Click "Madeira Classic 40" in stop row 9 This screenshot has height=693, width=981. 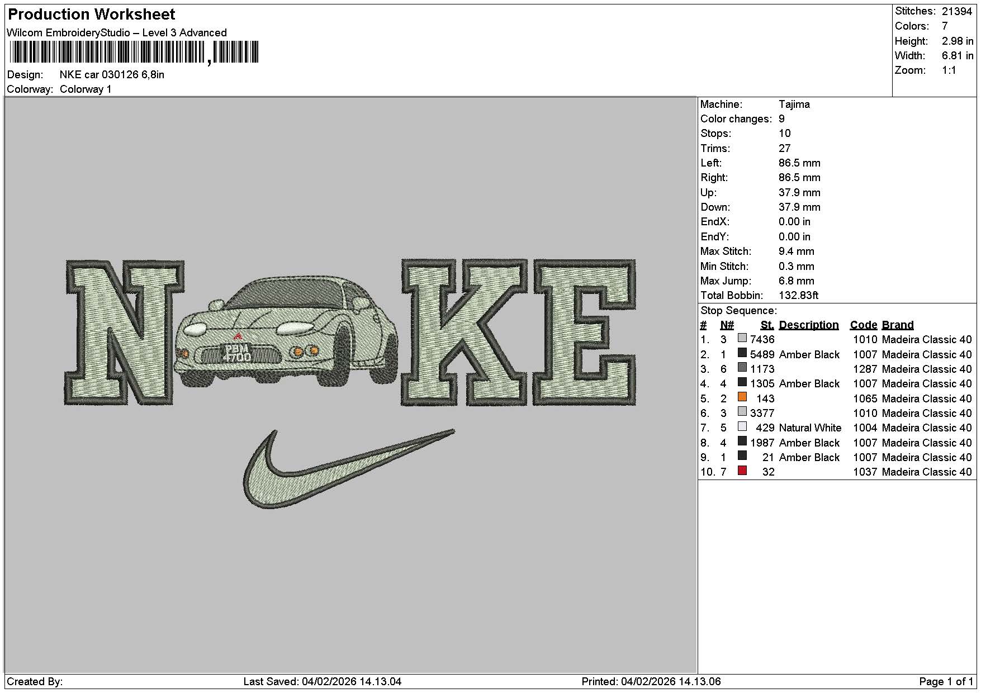coord(927,458)
